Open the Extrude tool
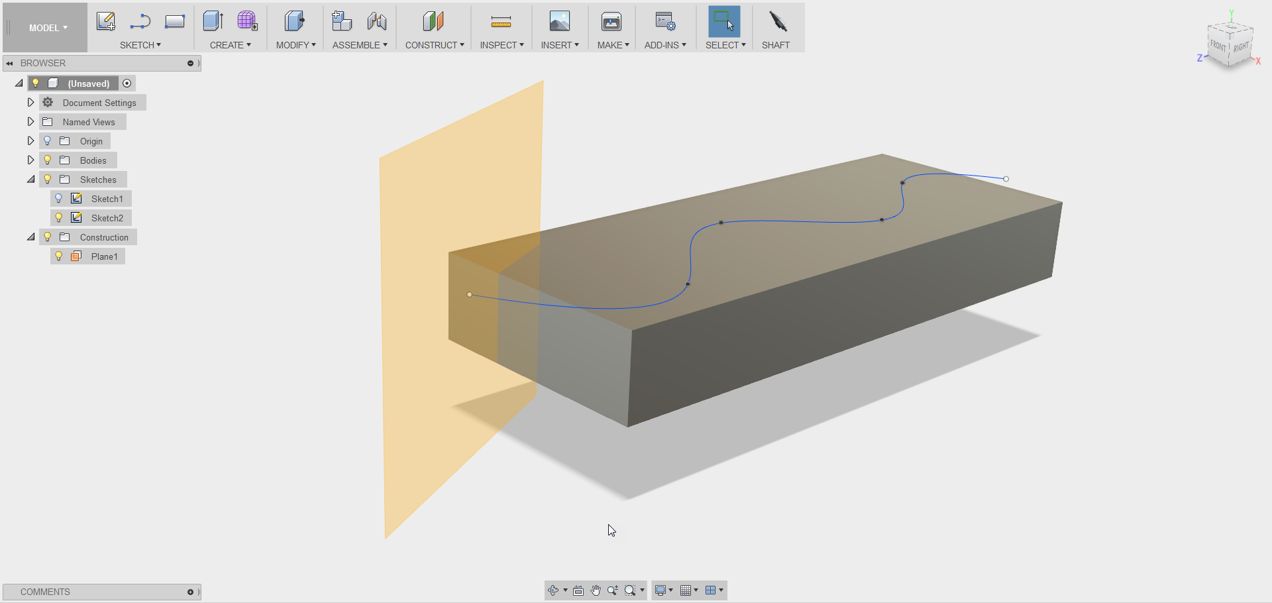 213,21
